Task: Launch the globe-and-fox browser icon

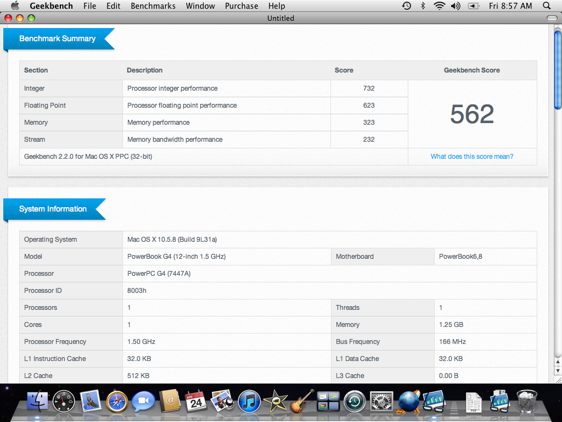Action: [x=408, y=401]
